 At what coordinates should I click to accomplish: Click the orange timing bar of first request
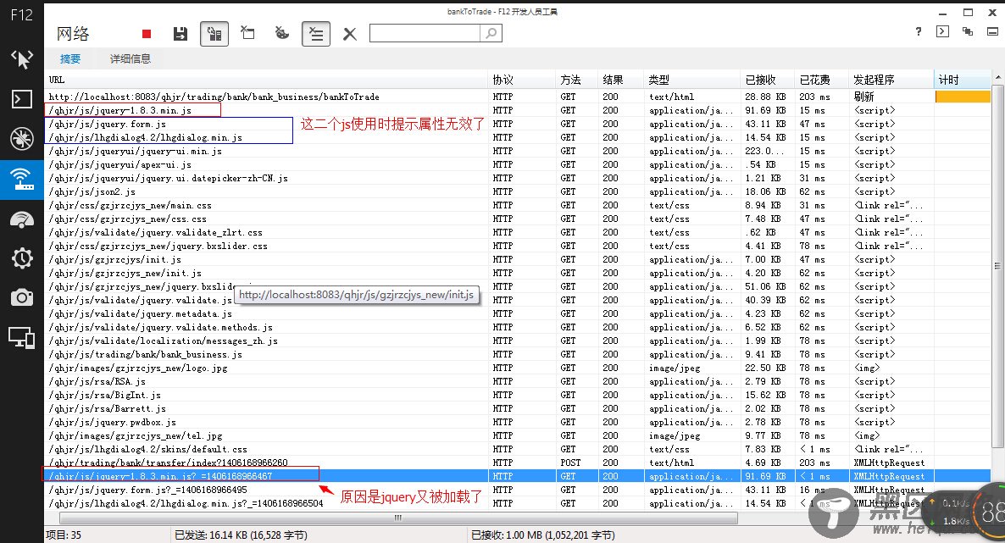point(963,97)
